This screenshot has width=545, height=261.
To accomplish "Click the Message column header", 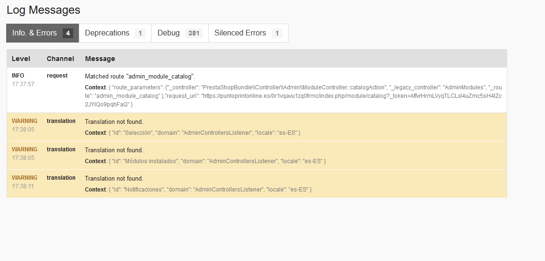I will 100,59.
